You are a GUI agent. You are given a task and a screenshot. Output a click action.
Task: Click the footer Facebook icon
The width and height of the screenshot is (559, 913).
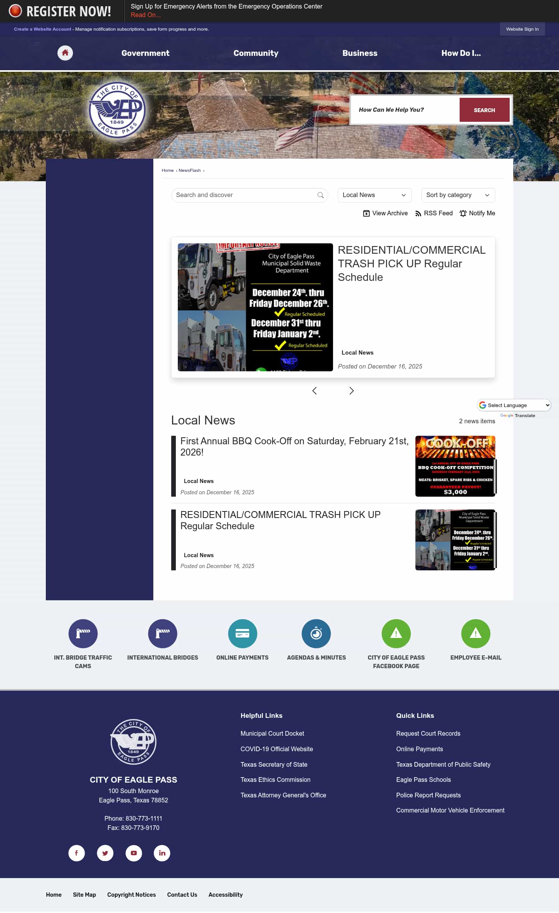76,853
